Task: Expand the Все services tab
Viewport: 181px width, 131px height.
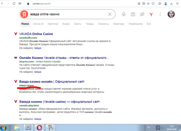Action: point(149,24)
